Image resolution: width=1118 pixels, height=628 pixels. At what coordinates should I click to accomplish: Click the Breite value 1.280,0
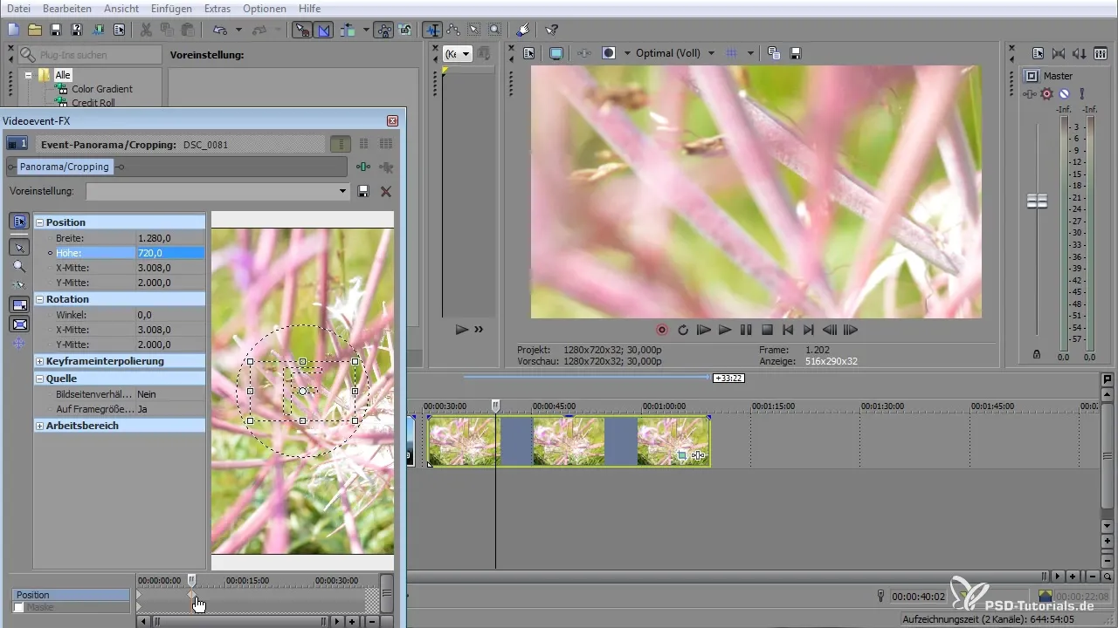click(x=169, y=238)
